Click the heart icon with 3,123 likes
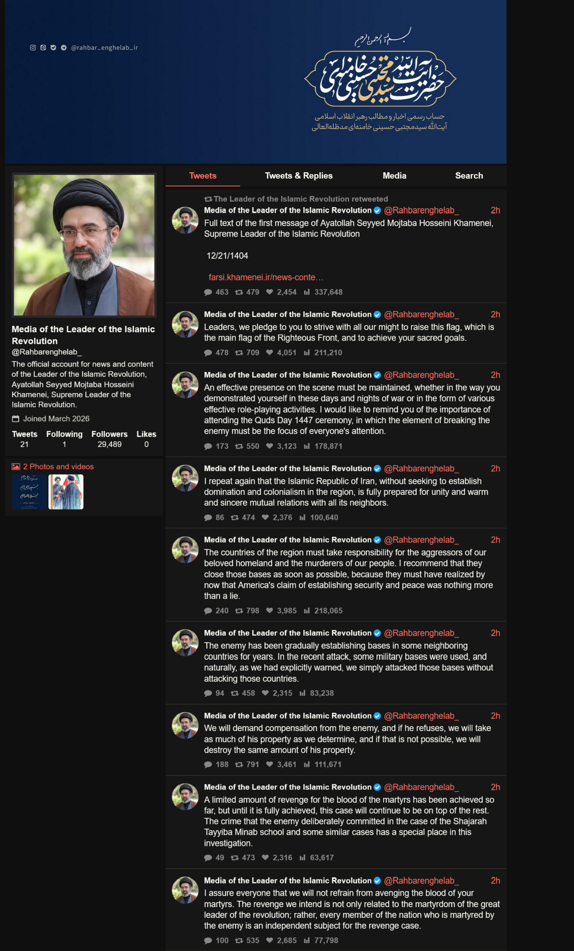The image size is (574, 951). coord(270,446)
